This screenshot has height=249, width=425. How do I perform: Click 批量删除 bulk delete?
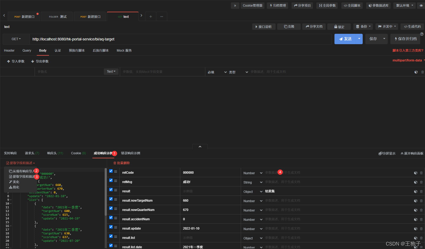[122, 163]
